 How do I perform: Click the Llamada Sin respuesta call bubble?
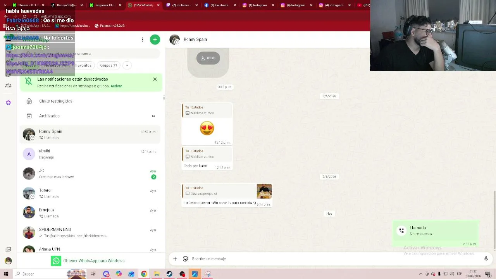436,234
